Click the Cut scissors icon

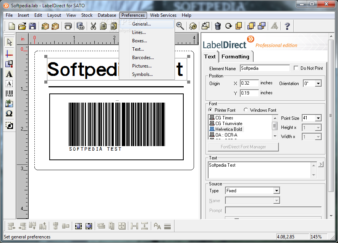pos(93,26)
